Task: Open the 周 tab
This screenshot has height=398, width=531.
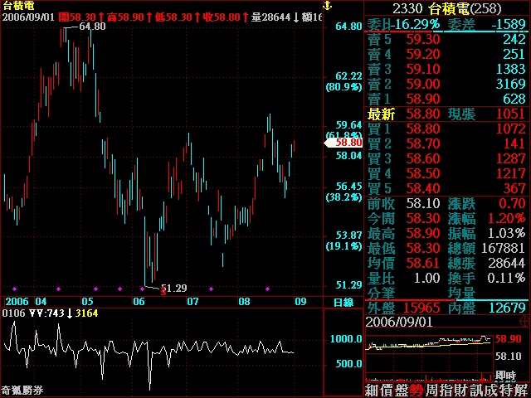Action: click(431, 390)
